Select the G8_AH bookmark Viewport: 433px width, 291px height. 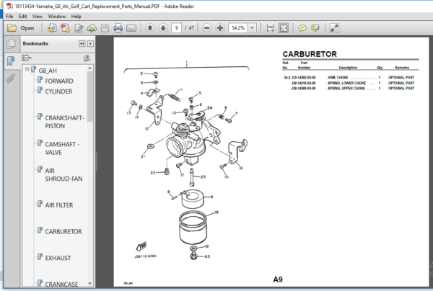48,71
